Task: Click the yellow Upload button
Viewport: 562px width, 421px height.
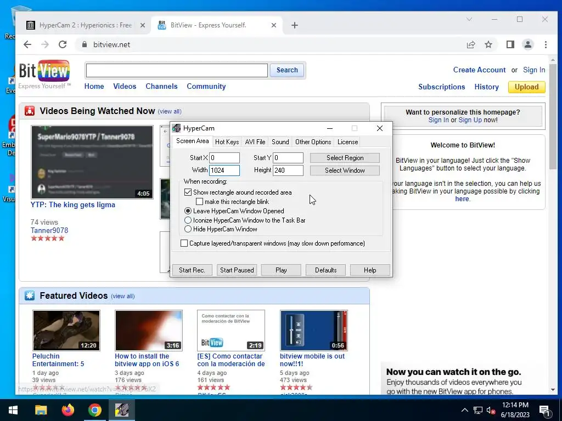Action: point(526,87)
